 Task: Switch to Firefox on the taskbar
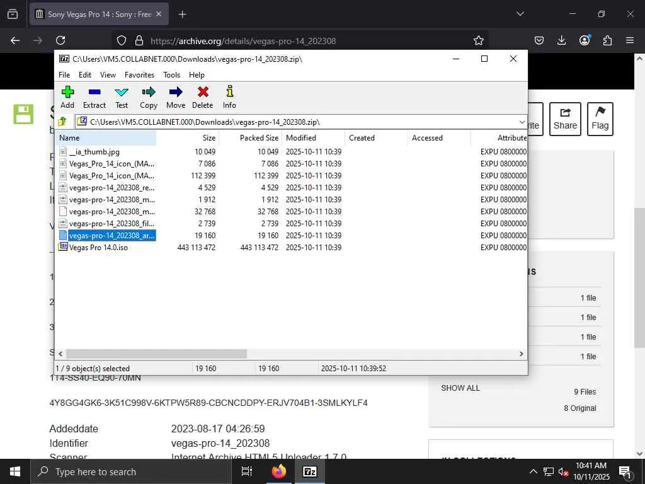279,471
